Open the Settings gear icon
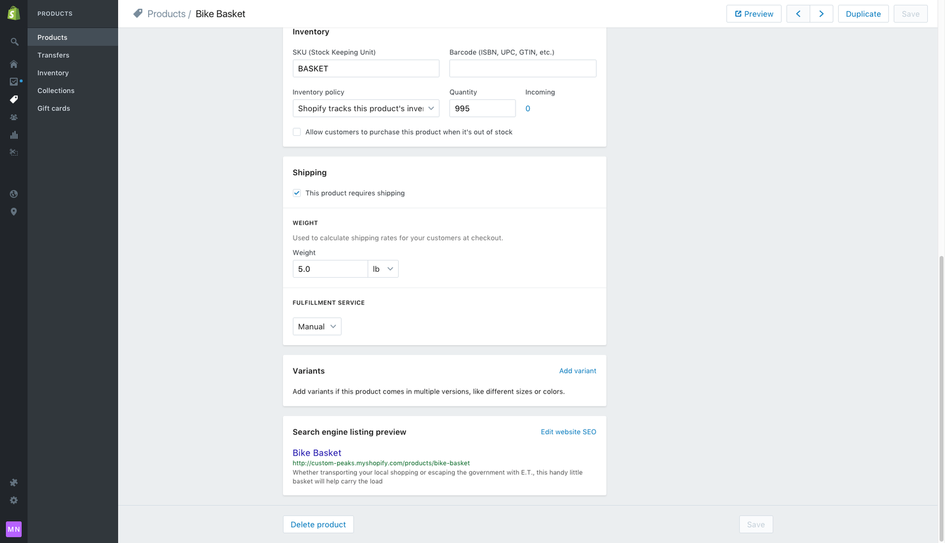945x543 pixels. click(x=14, y=500)
